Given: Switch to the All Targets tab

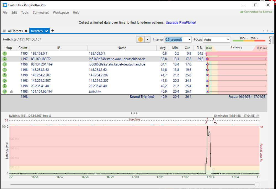Looking at the screenshot, I should click(x=15, y=31).
